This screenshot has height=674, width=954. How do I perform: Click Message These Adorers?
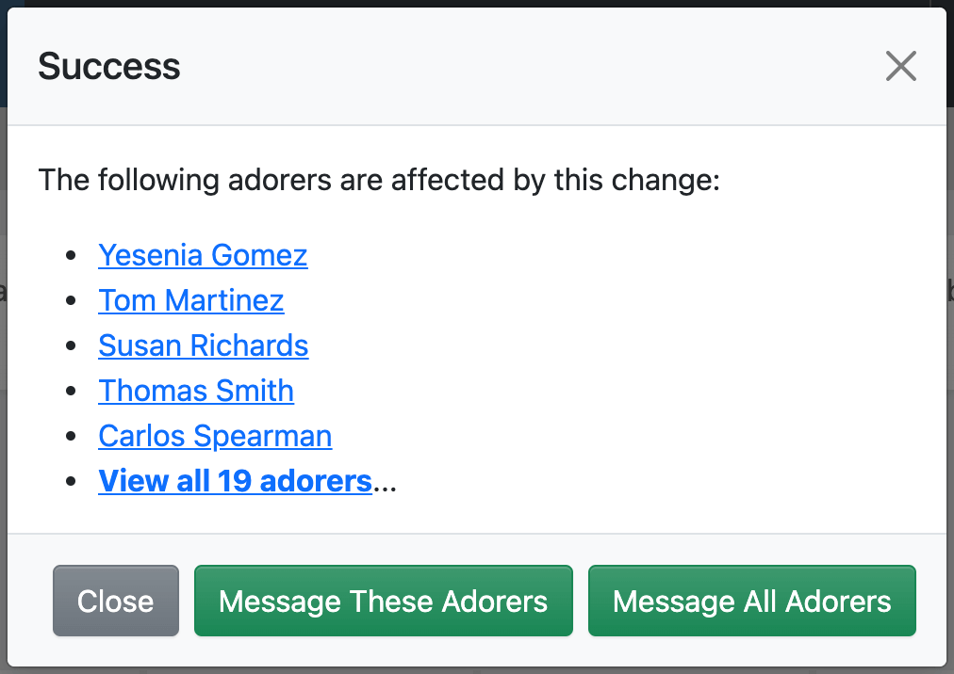pyautogui.click(x=383, y=602)
